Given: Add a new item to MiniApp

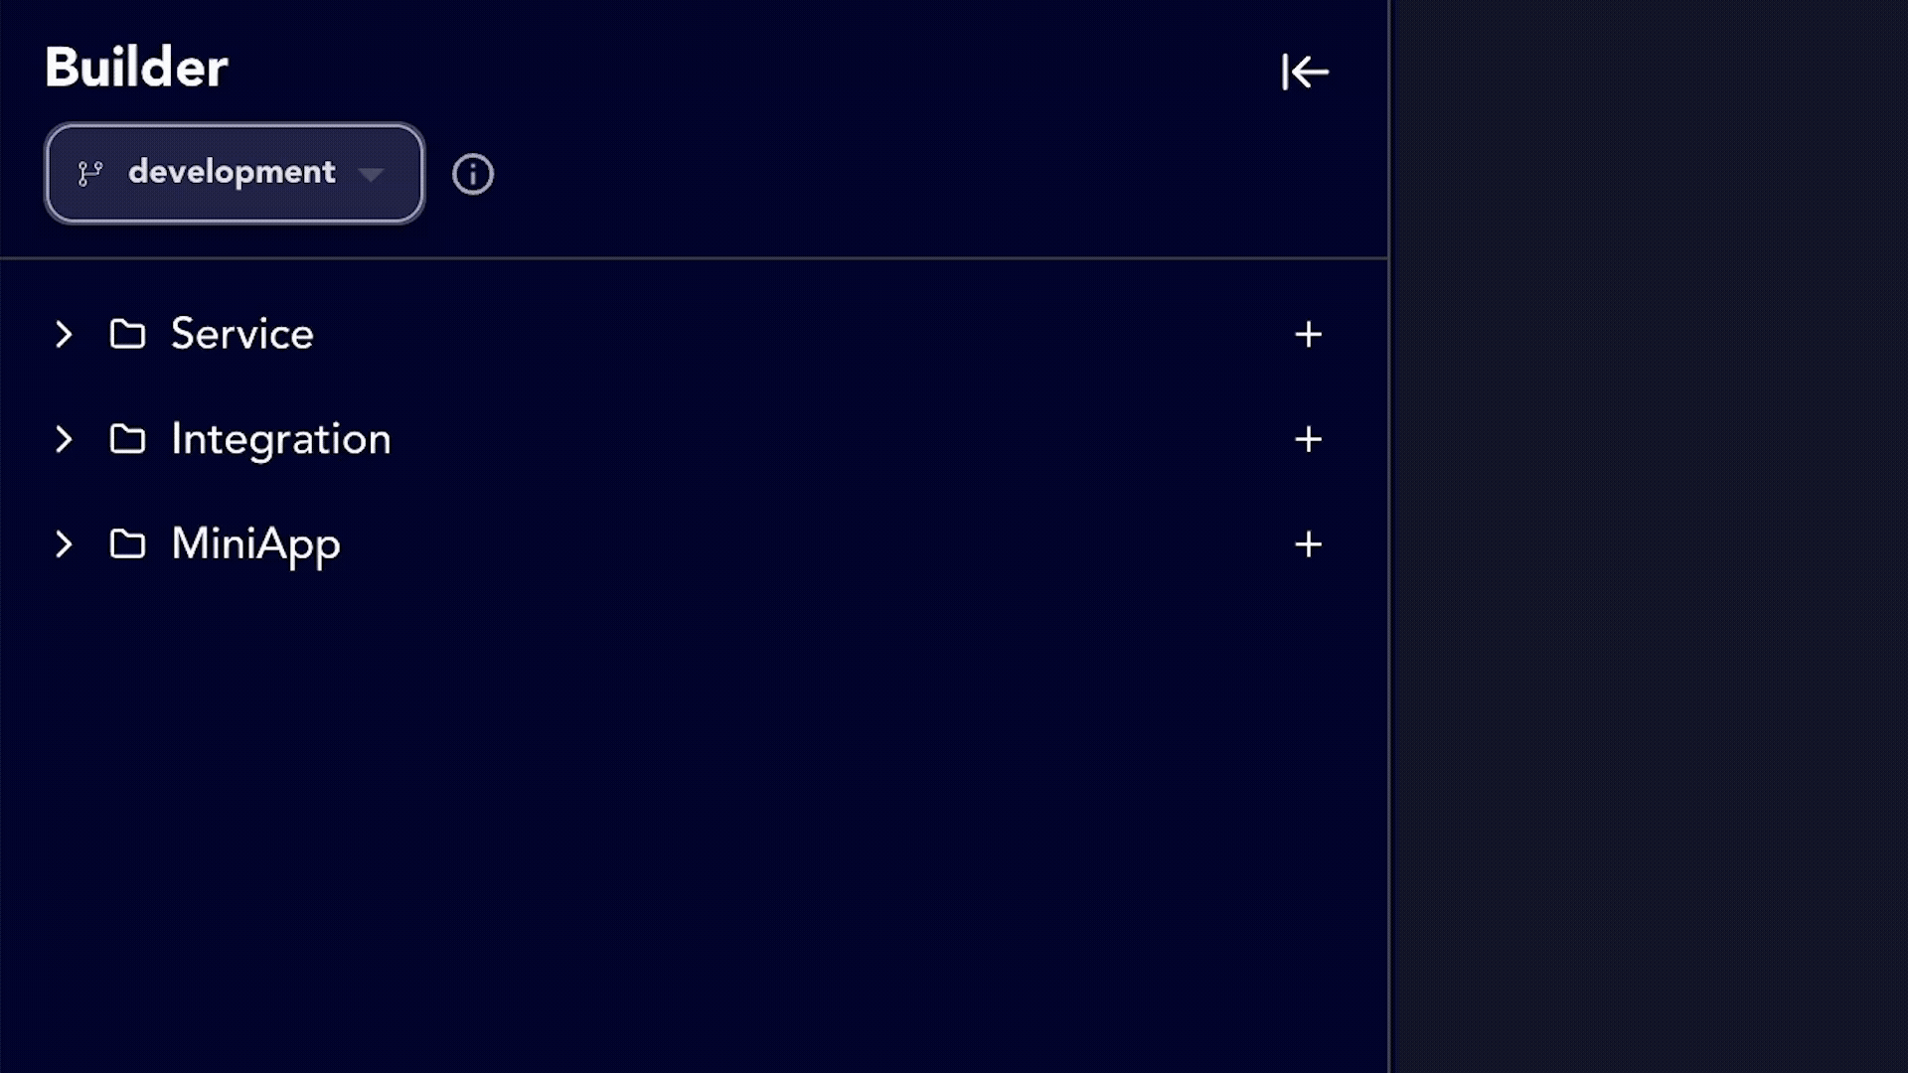Looking at the screenshot, I should click(x=1308, y=543).
